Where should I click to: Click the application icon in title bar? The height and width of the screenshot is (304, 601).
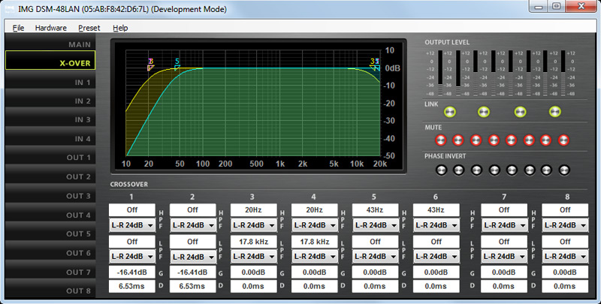[x=9, y=7]
